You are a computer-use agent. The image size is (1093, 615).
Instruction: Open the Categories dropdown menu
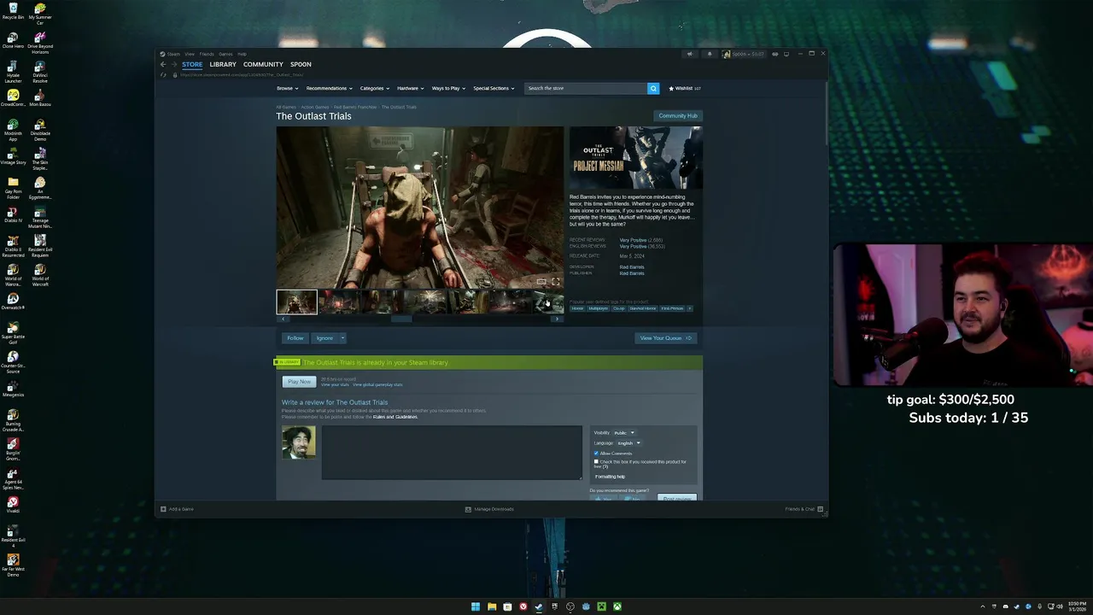point(374,88)
